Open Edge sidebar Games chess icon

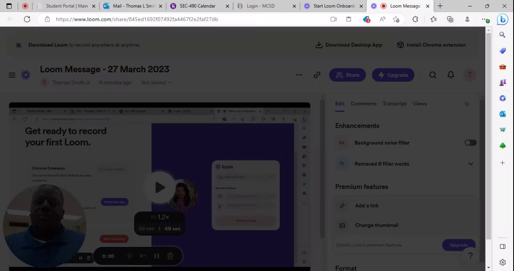point(502,82)
